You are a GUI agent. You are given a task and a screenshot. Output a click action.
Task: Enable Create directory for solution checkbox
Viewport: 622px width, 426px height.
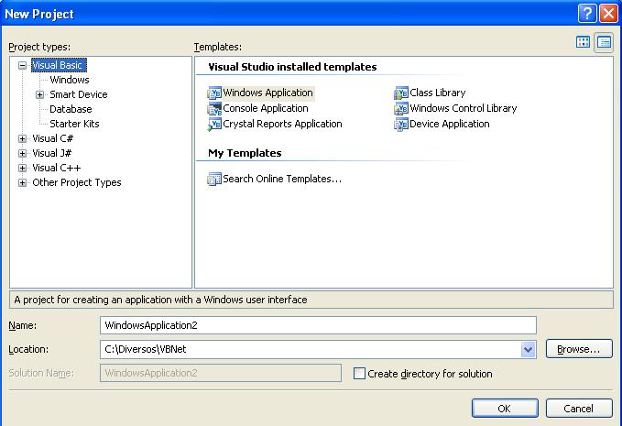359,373
